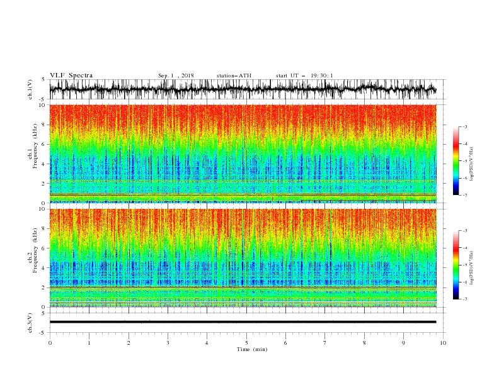Viewport: 499px width, 385px height.
Task: Click the "8" kHz tick of ch.1 spectrogram
Action: tap(43, 125)
